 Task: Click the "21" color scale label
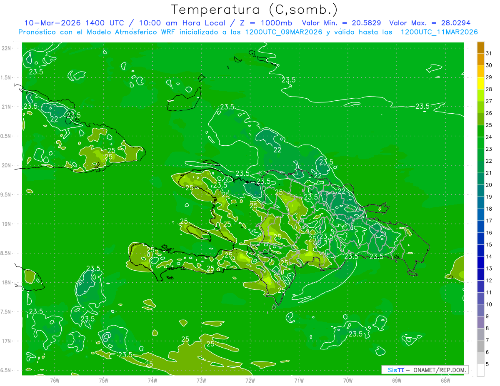[489, 173]
